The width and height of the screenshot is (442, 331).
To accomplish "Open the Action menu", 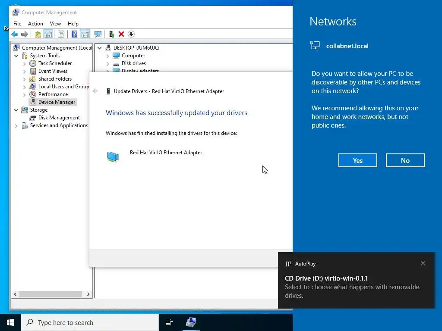I will (35, 24).
